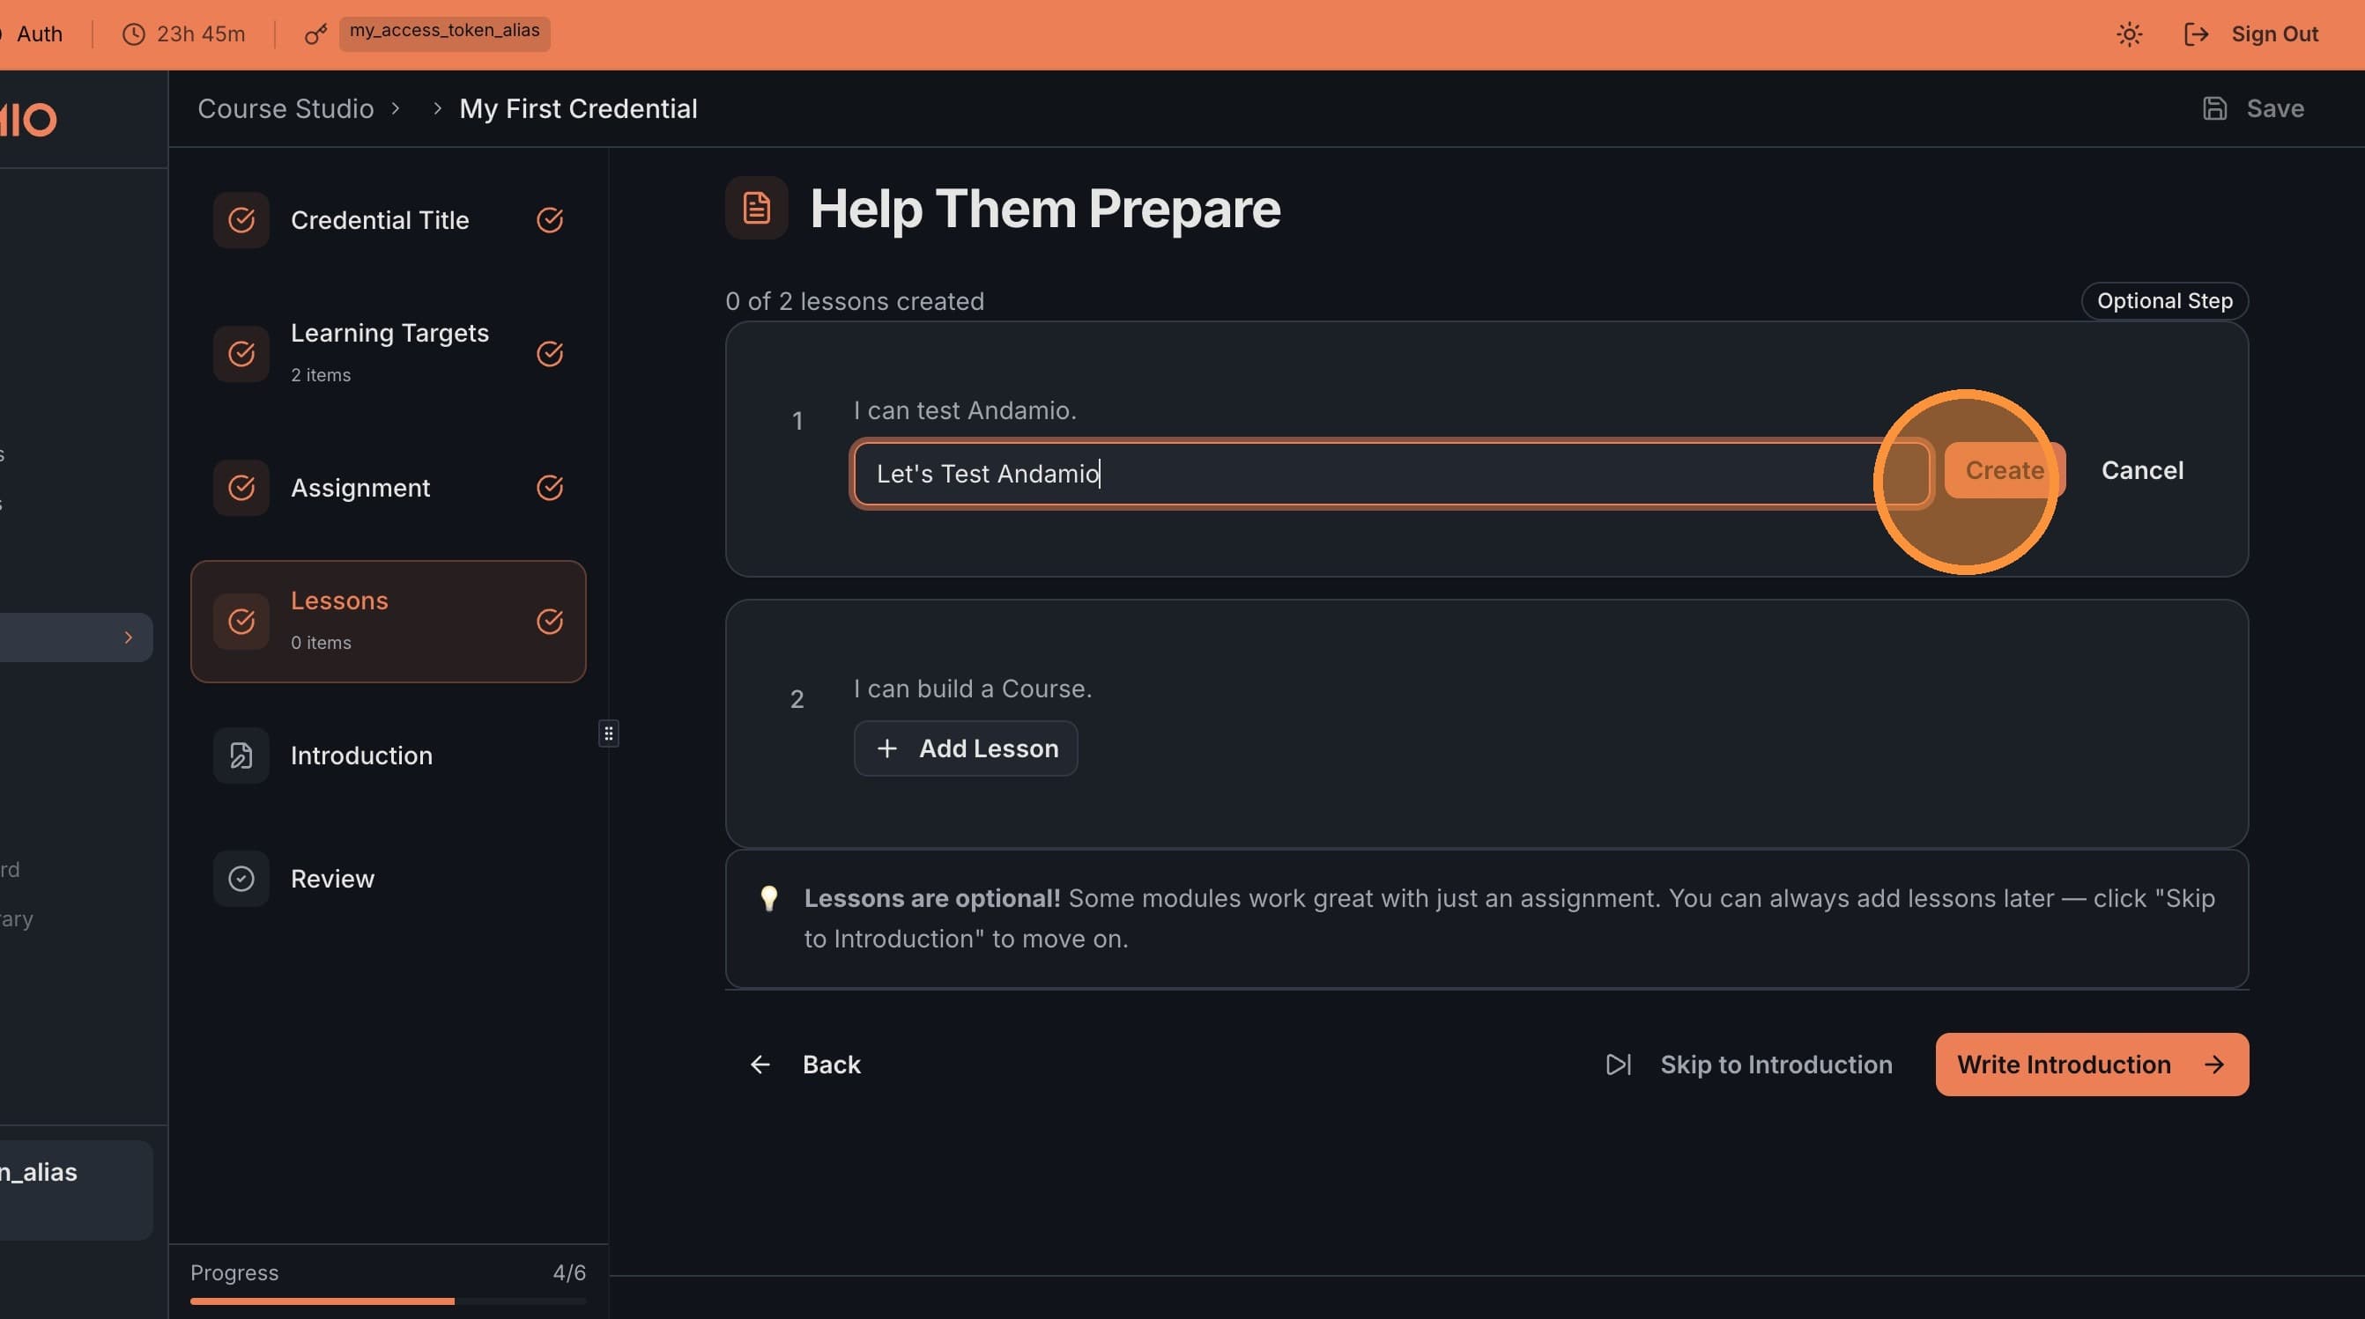Viewport: 2365px width, 1319px height.
Task: Open the Course Studio breadcrumb
Action: point(285,108)
